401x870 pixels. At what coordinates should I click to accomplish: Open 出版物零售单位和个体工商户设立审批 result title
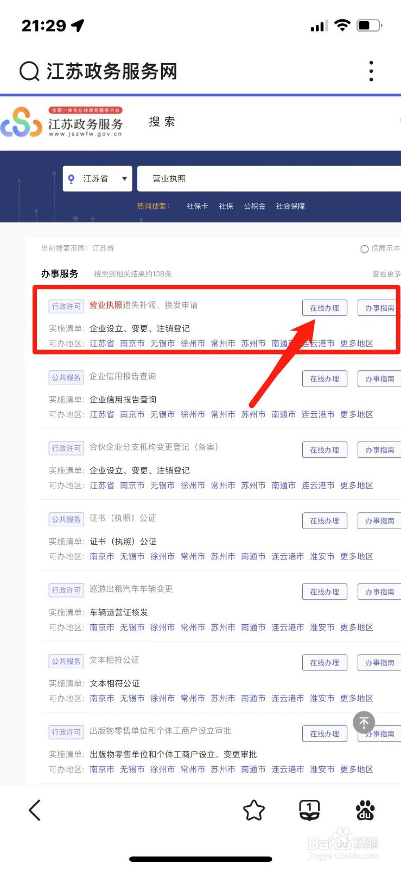click(x=160, y=731)
